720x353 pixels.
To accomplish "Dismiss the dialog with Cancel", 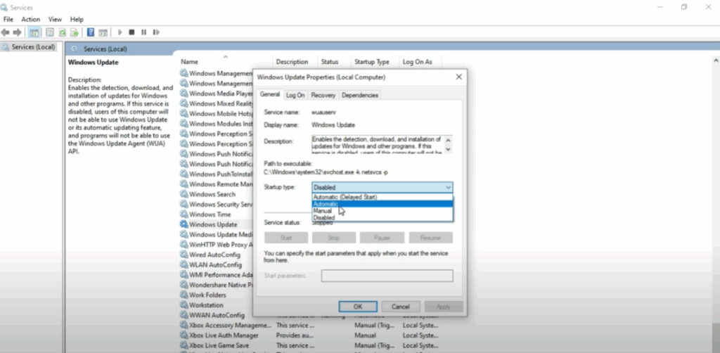I will (x=400, y=307).
